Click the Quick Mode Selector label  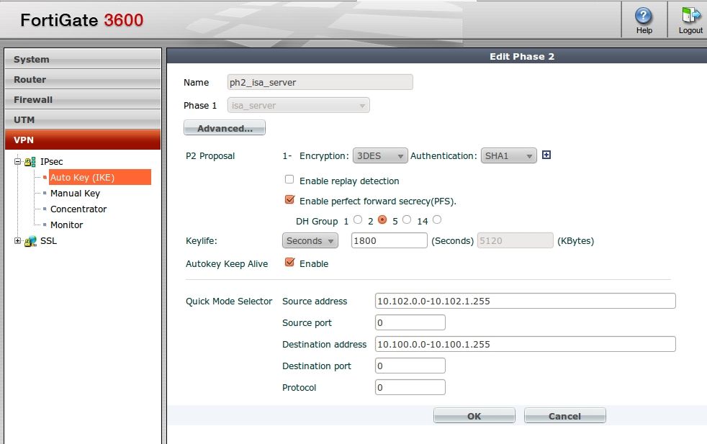[x=229, y=301]
